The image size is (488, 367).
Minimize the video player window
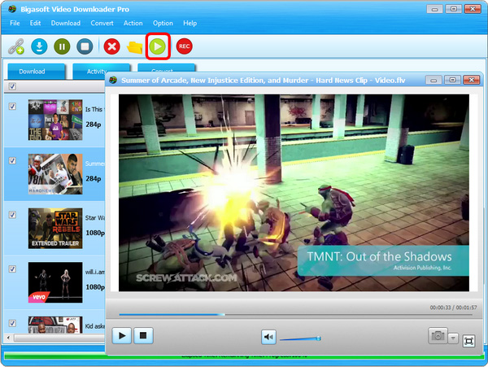pos(434,81)
